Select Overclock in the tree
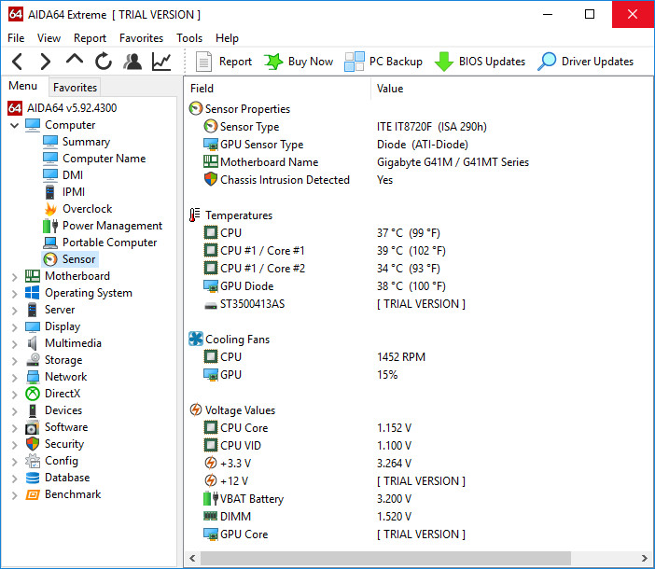 [87, 209]
